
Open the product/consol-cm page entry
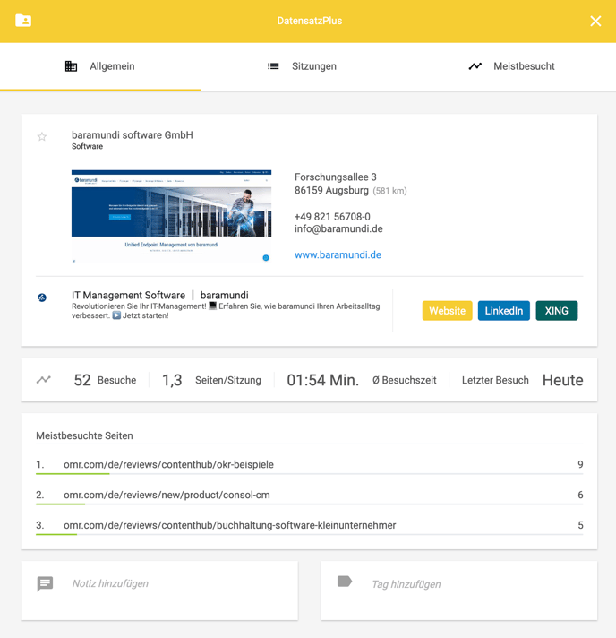(x=310, y=495)
